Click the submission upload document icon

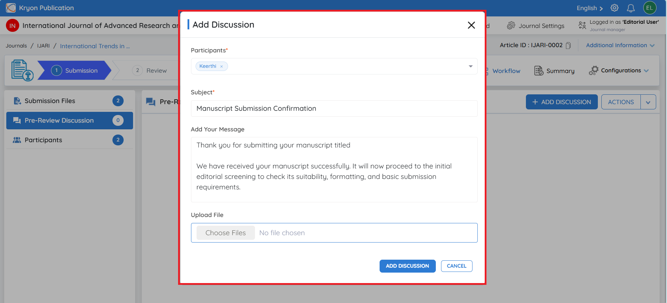click(x=22, y=70)
